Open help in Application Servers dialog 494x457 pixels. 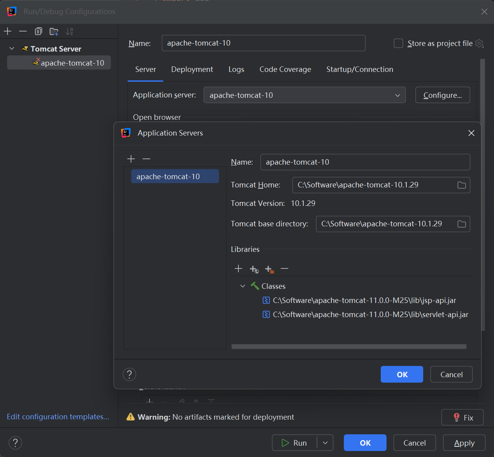coord(129,374)
